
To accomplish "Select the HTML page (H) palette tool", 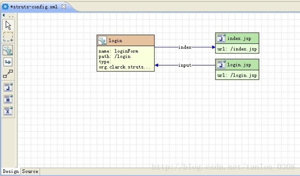I will click(x=8, y=99).
